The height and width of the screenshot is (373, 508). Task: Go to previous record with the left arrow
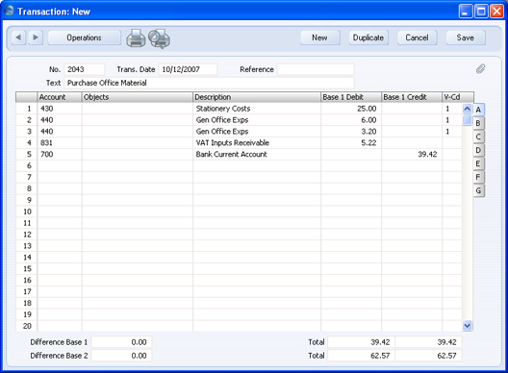click(18, 37)
